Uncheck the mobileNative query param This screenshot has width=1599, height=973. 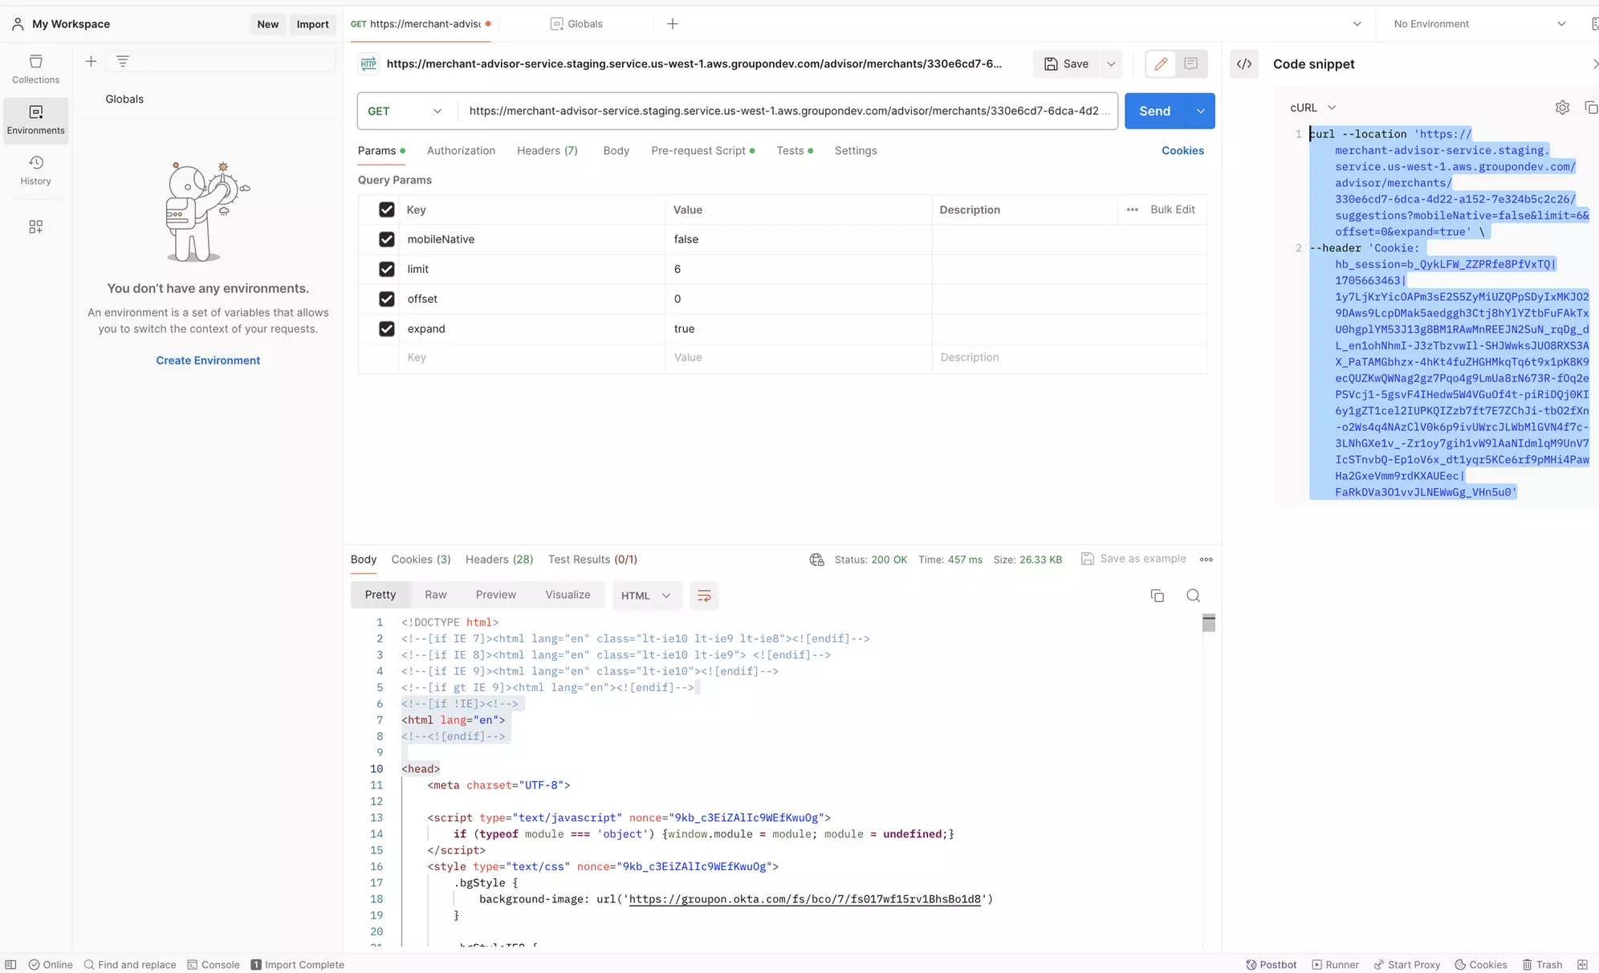point(386,239)
